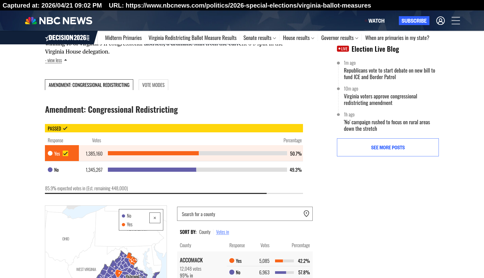This screenshot has width=484, height=278.
Task: Click the See More Posts button
Action: point(388,147)
